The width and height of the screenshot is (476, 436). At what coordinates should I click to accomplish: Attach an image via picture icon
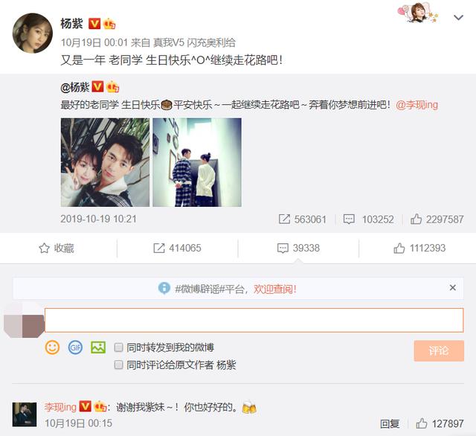pos(98,347)
